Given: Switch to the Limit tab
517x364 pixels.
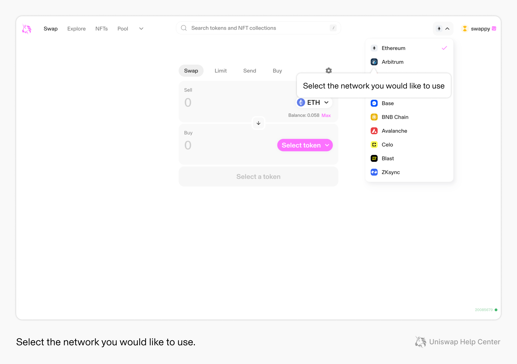Looking at the screenshot, I should [x=220, y=71].
